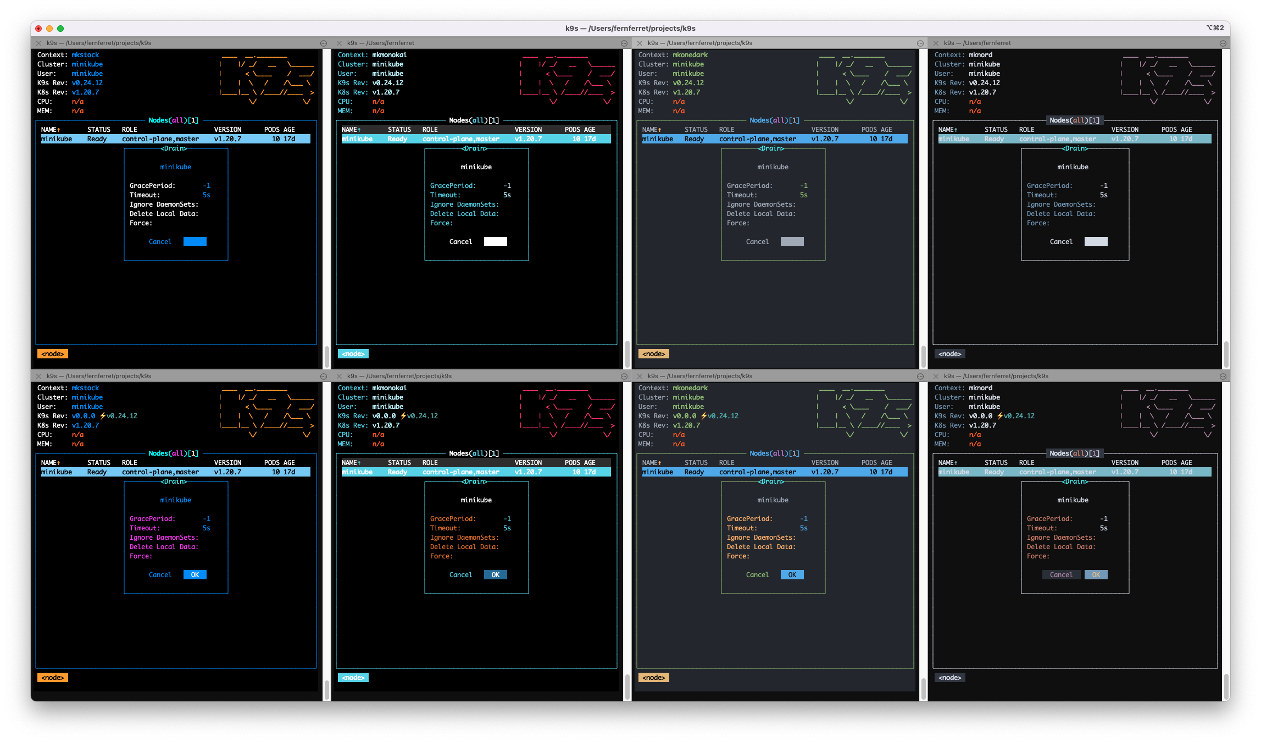Open the ellipsis menu of upper mkonedark pane

(x=920, y=43)
